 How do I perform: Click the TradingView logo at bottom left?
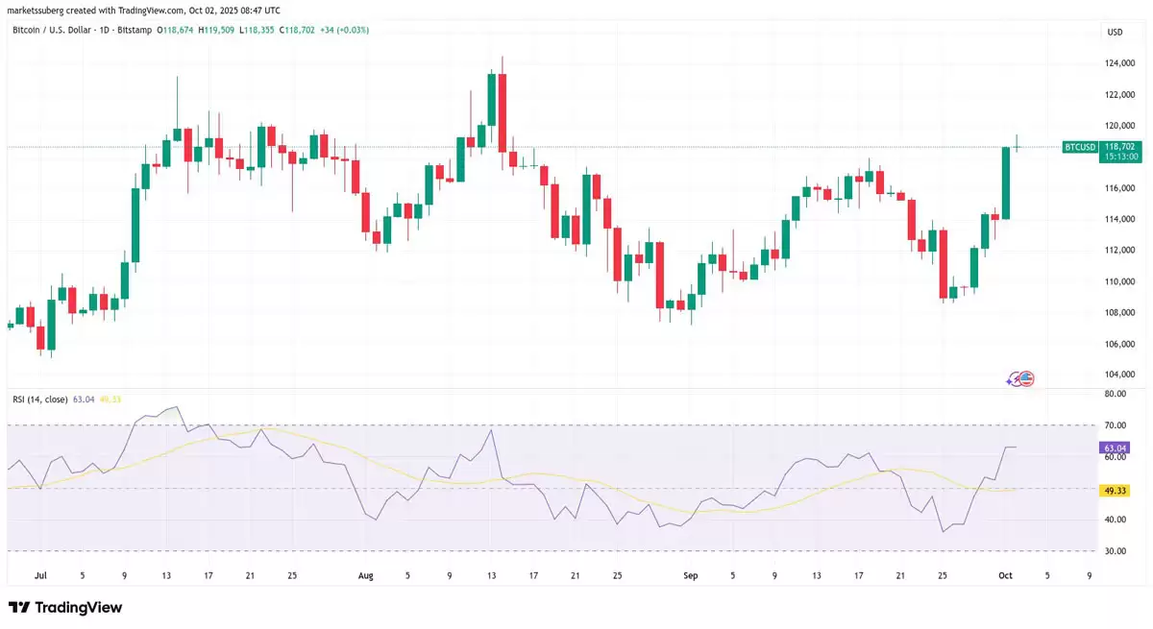tap(67, 608)
